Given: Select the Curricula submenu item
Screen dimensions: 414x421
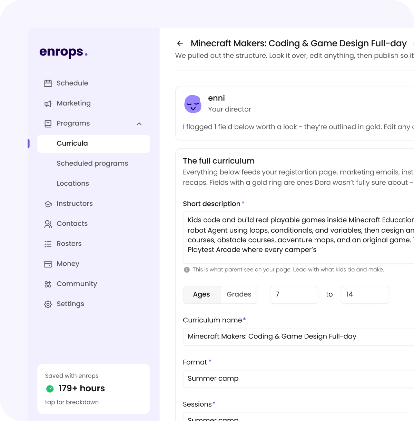Looking at the screenshot, I should [93, 144].
